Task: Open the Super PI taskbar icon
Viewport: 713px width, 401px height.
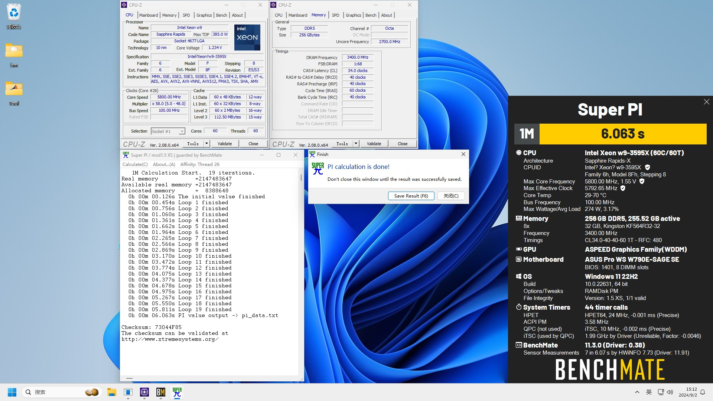Action: coord(177,392)
